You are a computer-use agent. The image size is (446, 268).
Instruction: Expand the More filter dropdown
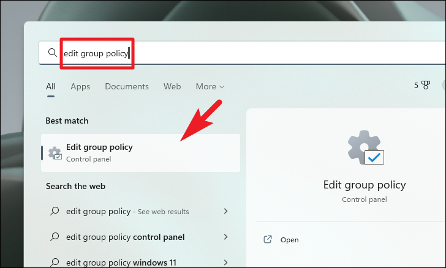[x=210, y=86]
